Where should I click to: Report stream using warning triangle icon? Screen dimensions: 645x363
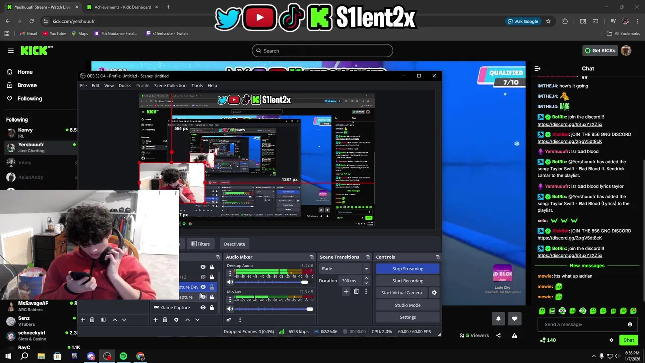[514, 335]
